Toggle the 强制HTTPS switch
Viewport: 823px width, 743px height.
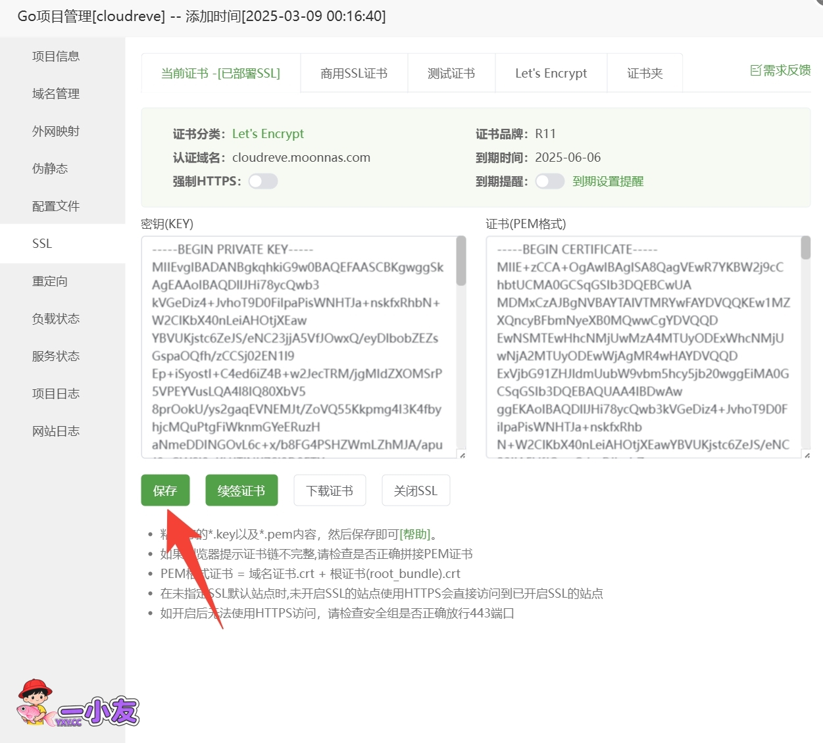tap(263, 181)
